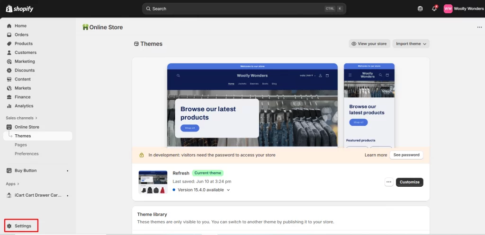Open the Finance menu item
This screenshot has width=485, height=235.
click(23, 97)
